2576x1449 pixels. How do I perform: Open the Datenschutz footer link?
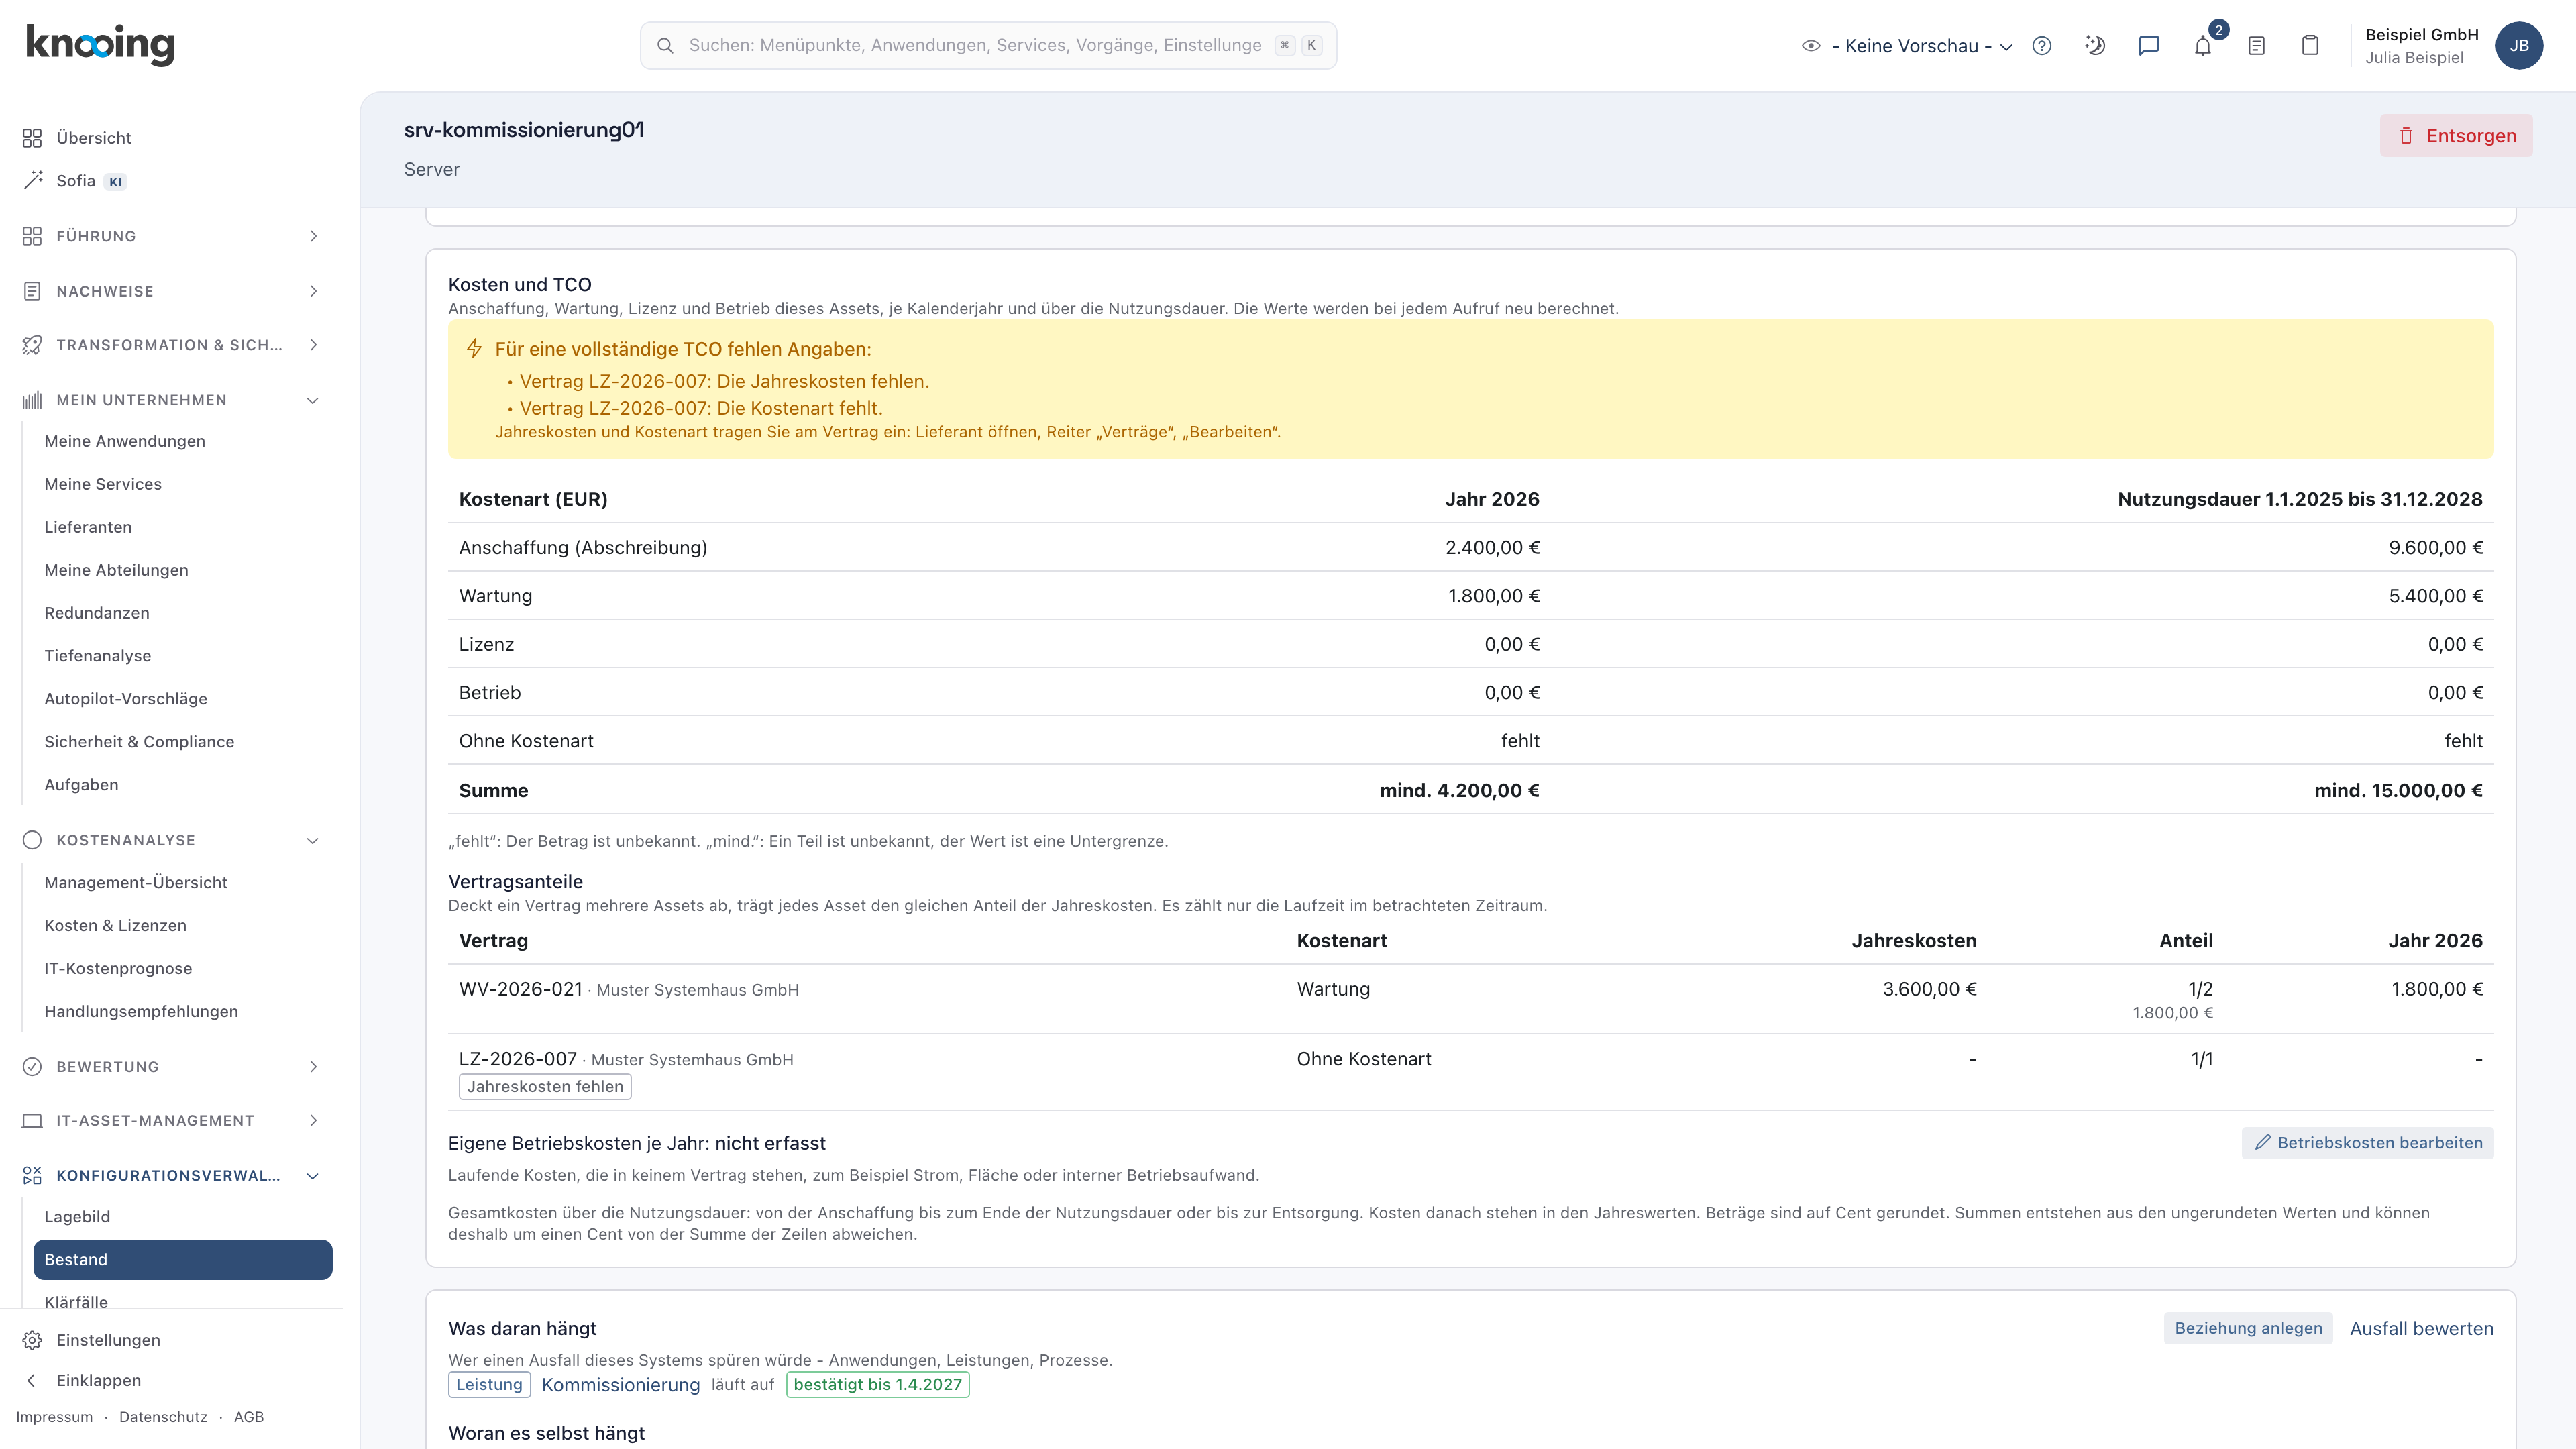pyautogui.click(x=163, y=1417)
